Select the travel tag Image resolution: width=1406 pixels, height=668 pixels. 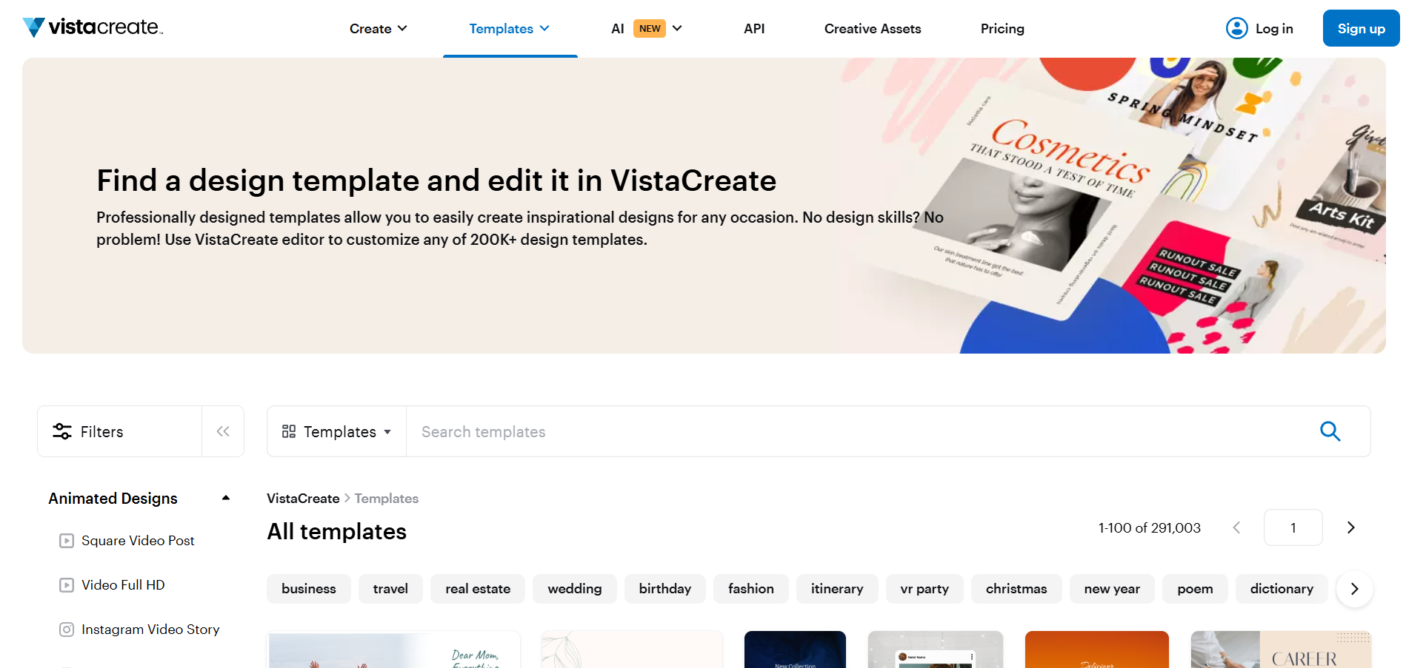(390, 589)
